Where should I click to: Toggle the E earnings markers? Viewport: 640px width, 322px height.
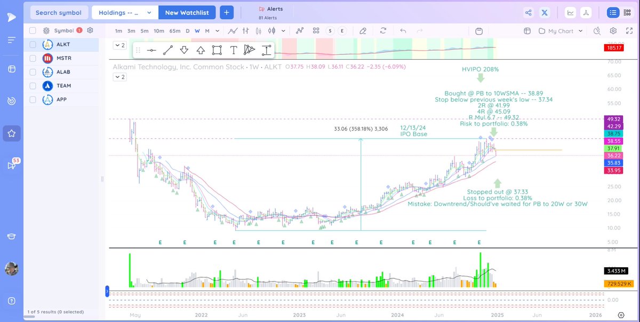342,31
